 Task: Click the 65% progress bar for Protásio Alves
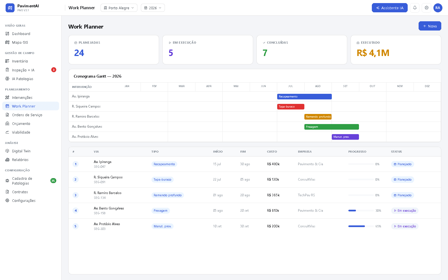tap(361, 226)
